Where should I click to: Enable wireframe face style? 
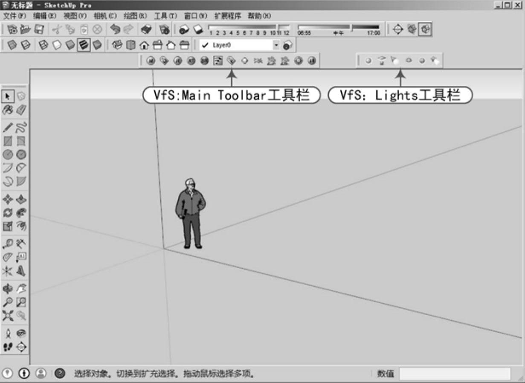coord(43,45)
